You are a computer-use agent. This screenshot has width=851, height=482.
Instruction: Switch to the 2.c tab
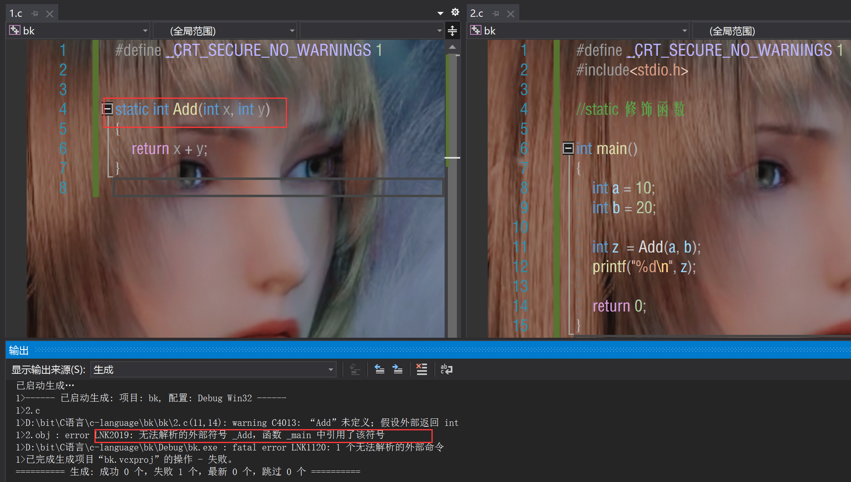pos(477,14)
